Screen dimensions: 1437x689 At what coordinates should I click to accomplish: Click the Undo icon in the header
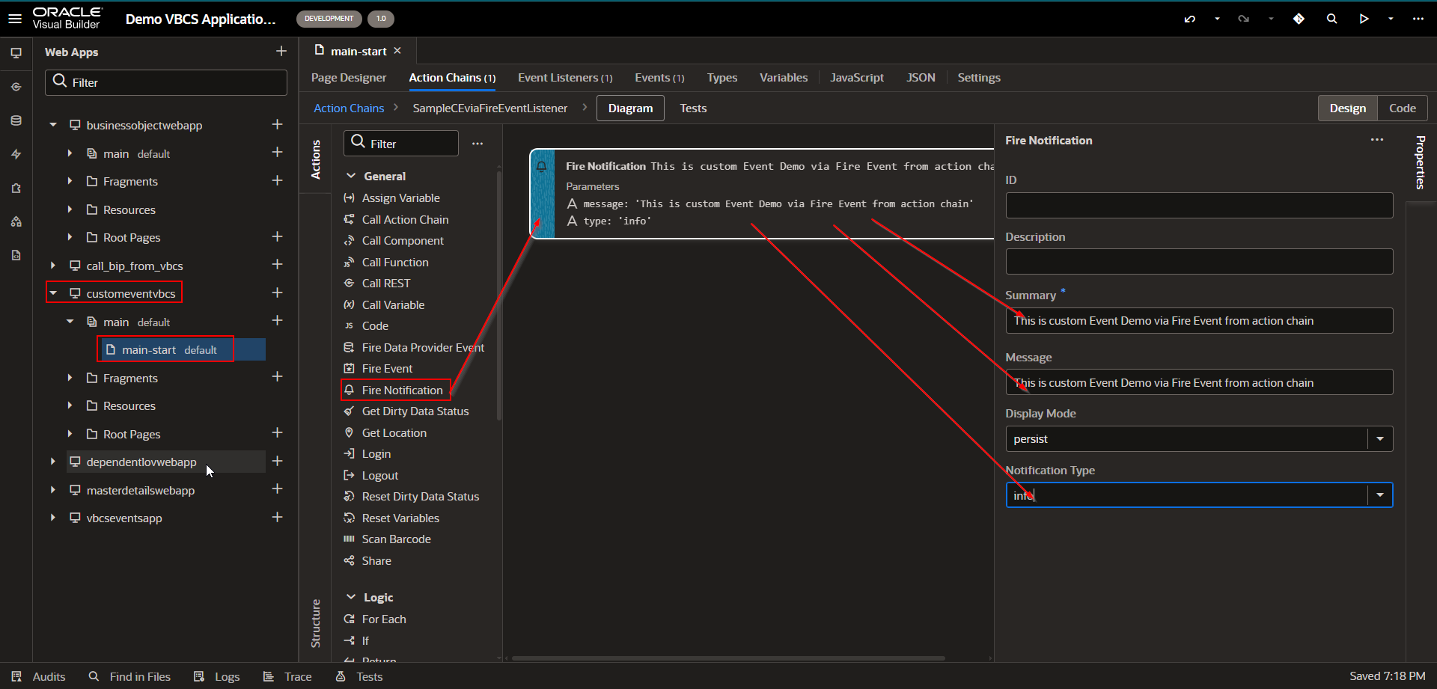point(1190,19)
